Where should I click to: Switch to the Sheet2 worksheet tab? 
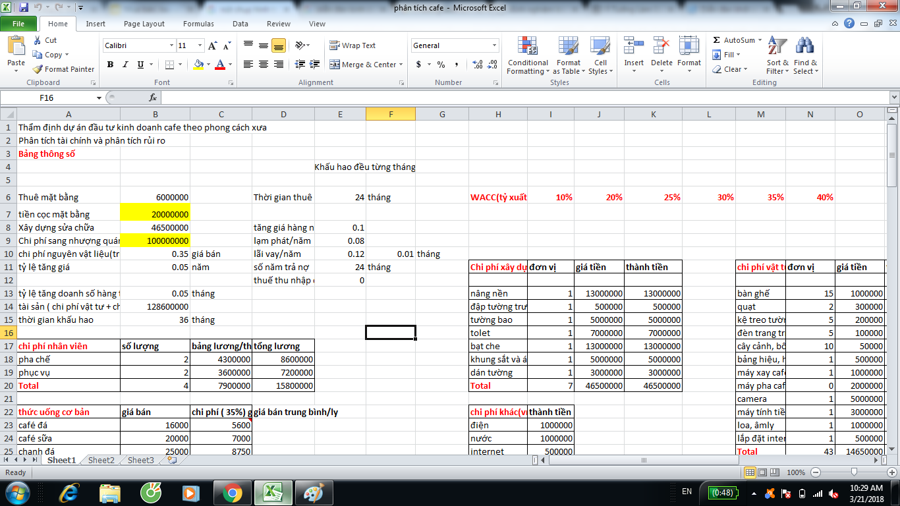point(101,460)
